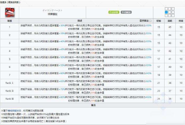185x125 pixels.
Task: Click cost value 41 in level 5 row
Action: (170, 59)
